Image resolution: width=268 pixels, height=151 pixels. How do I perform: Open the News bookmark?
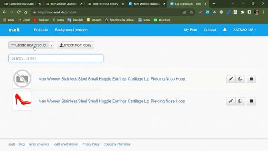144,20
